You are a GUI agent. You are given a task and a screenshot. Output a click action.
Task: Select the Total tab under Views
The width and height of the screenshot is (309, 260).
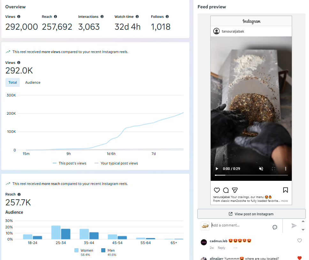click(x=13, y=82)
